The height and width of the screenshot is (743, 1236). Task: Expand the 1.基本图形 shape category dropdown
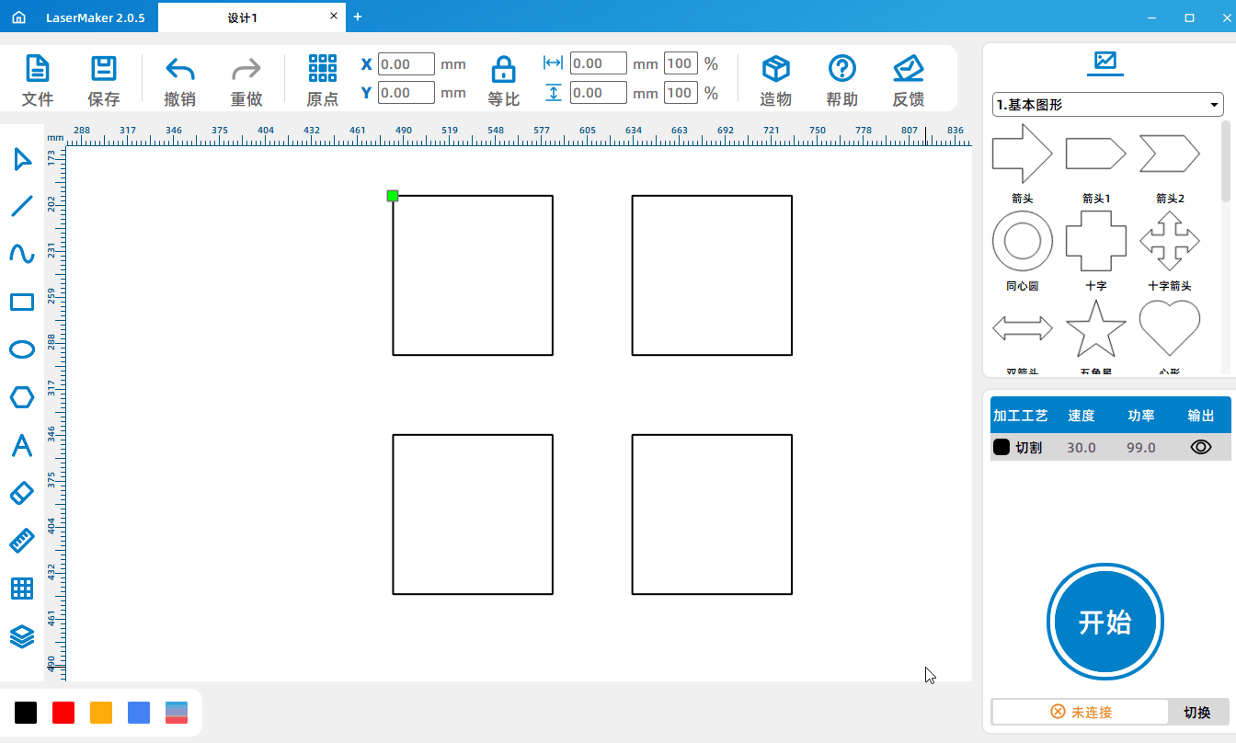(1107, 105)
